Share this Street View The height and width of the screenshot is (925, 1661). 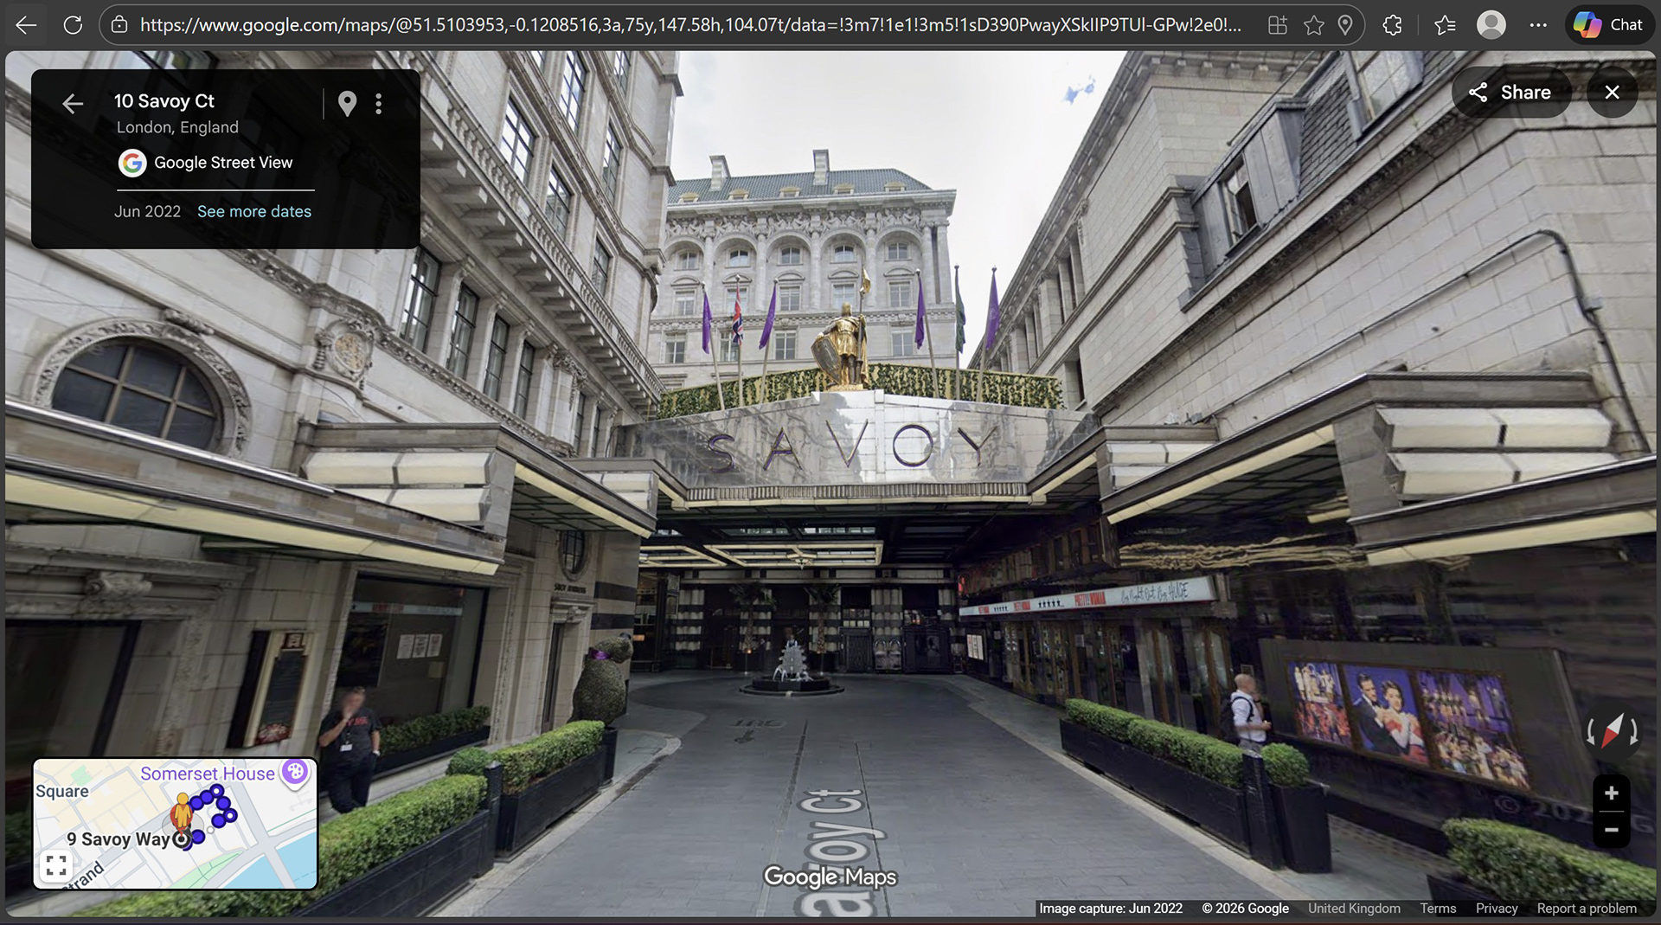point(1511,92)
